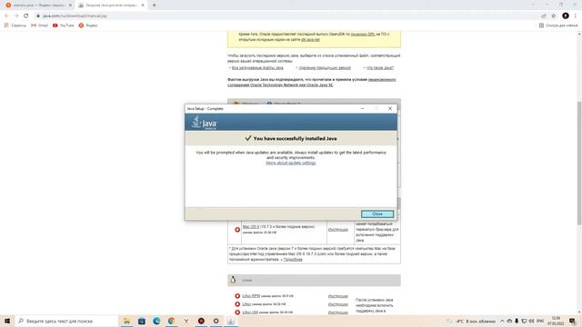The image size is (582, 327).
Task: Open the notification center
Action: [x=572, y=321]
